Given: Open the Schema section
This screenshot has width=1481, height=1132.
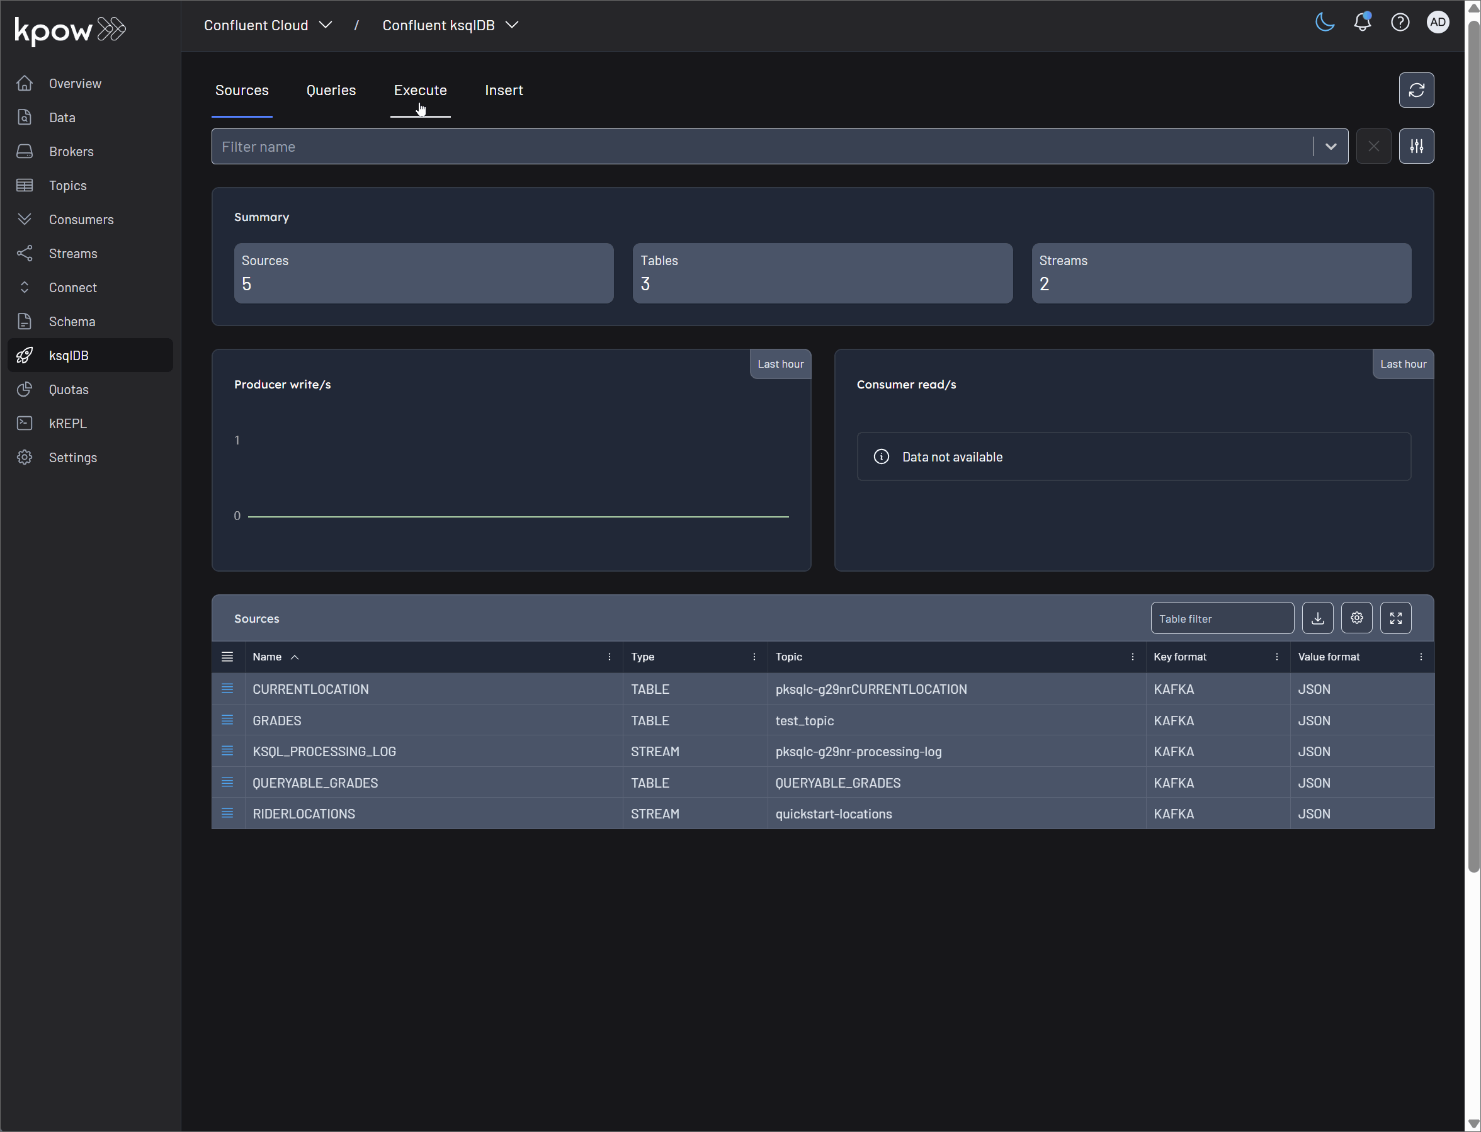Looking at the screenshot, I should (90, 322).
